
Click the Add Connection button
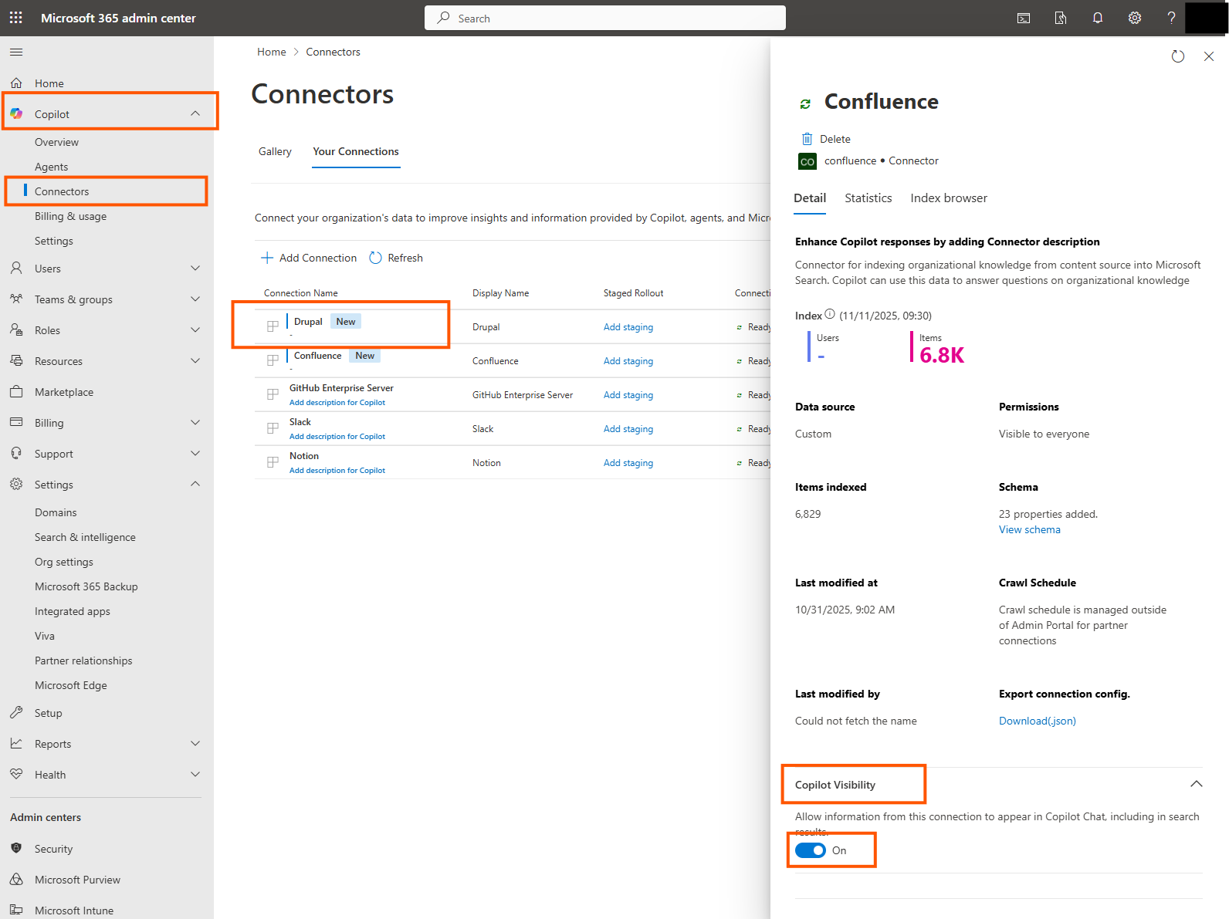click(309, 258)
